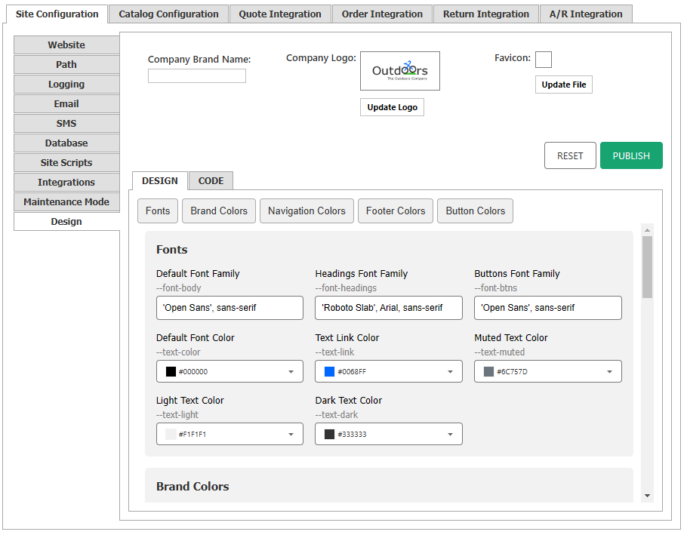Expand Default Font Color dropdown arrow
Viewport: 687px width, 538px height.
point(291,372)
